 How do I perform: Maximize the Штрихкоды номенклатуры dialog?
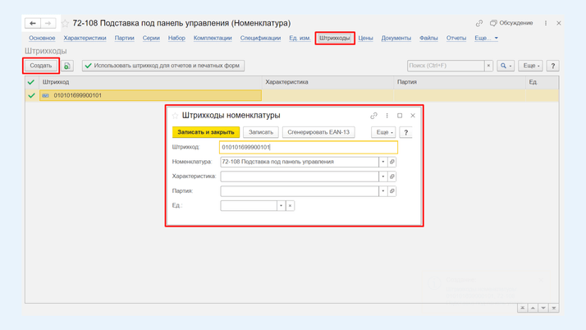click(400, 116)
